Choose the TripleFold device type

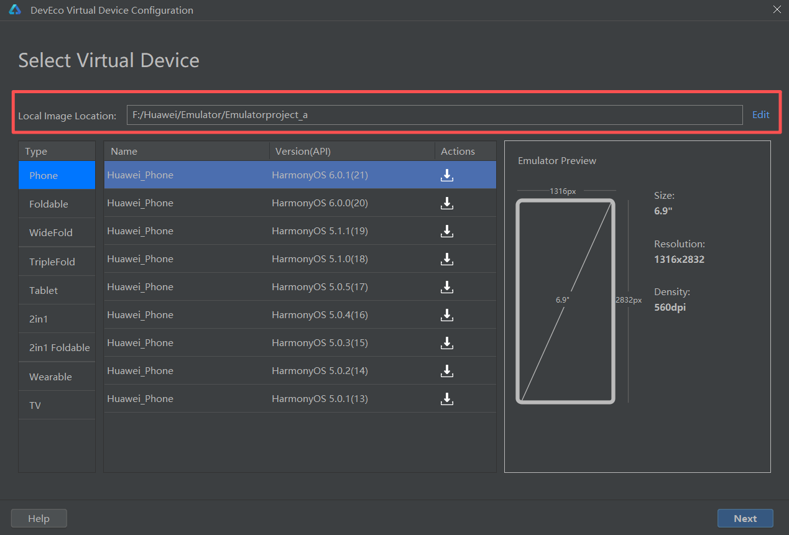click(57, 262)
